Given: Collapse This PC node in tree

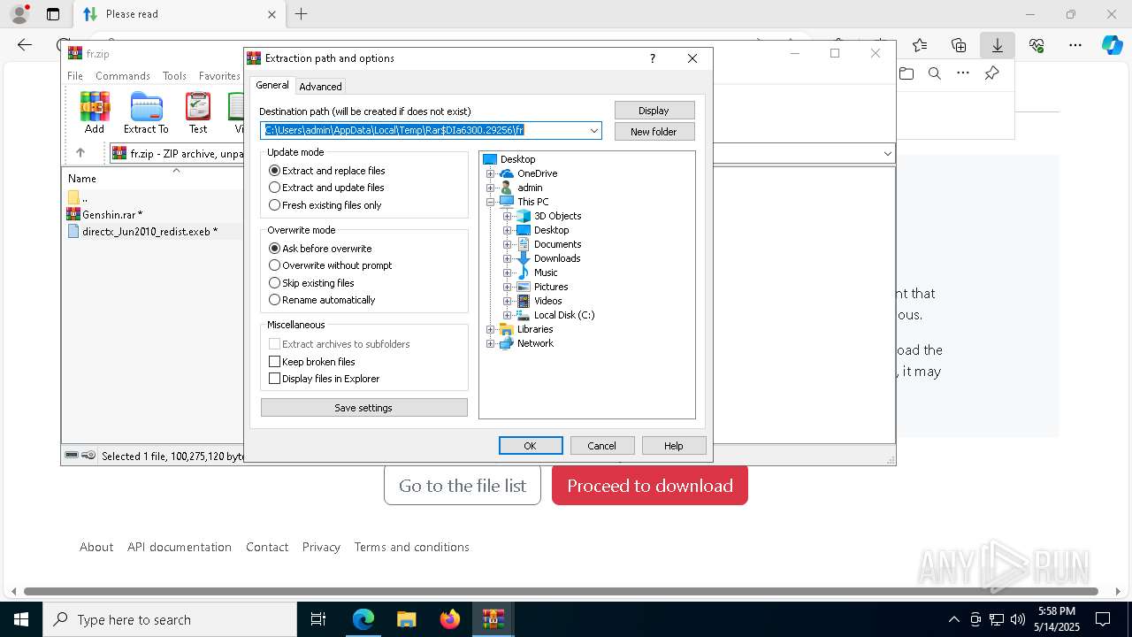Looking at the screenshot, I should (x=490, y=202).
